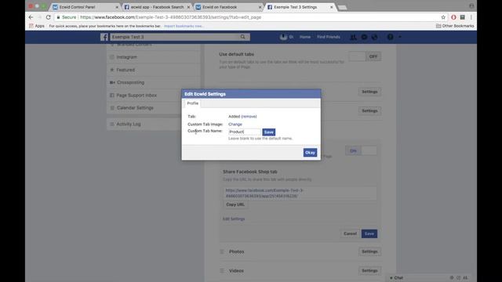Screen dimensions: 502x282
Task: Click the Save button beside Custom Tab Name
Action: (268, 132)
